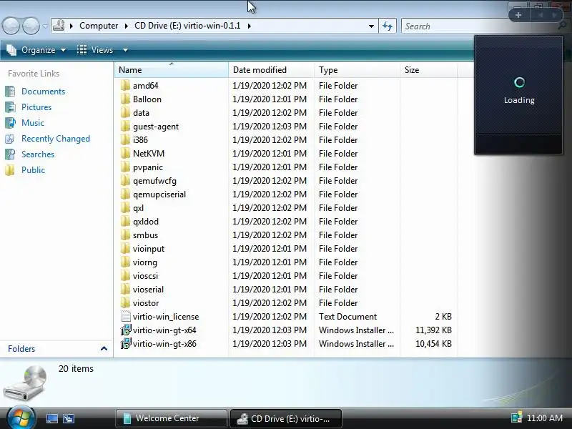Select the vioinput folder icon

[125, 248]
